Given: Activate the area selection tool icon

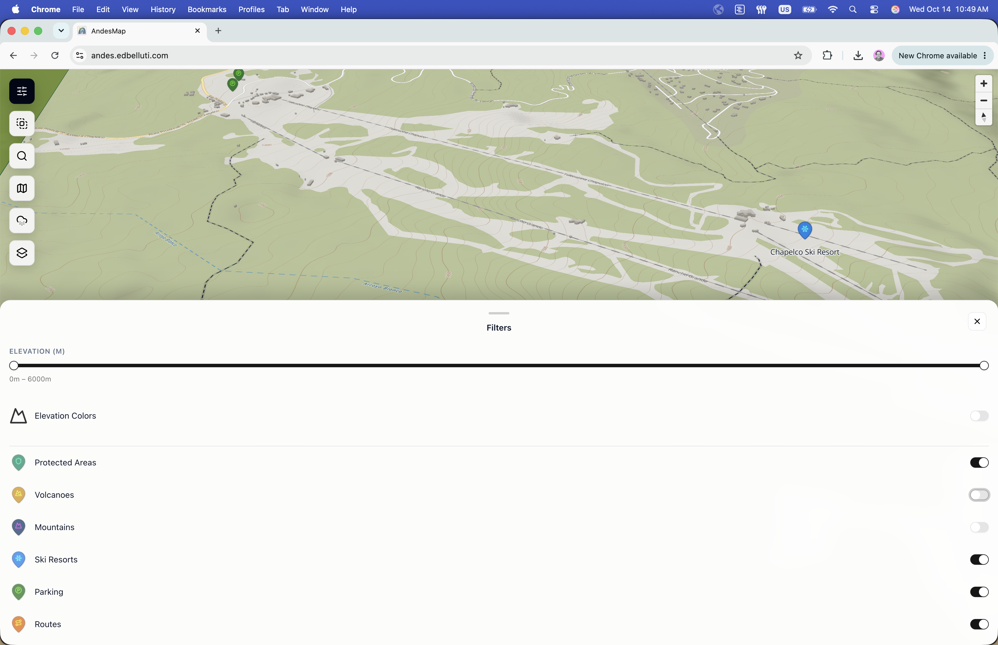Looking at the screenshot, I should (x=22, y=124).
